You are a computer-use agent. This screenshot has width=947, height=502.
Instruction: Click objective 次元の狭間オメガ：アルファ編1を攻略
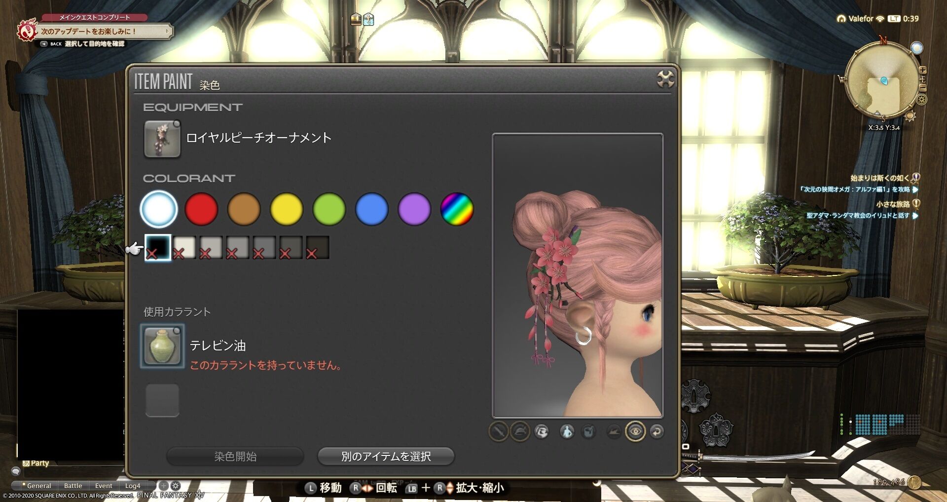pos(854,189)
